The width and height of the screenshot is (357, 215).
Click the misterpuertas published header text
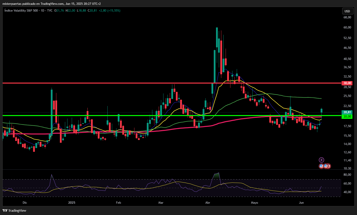(52, 4)
